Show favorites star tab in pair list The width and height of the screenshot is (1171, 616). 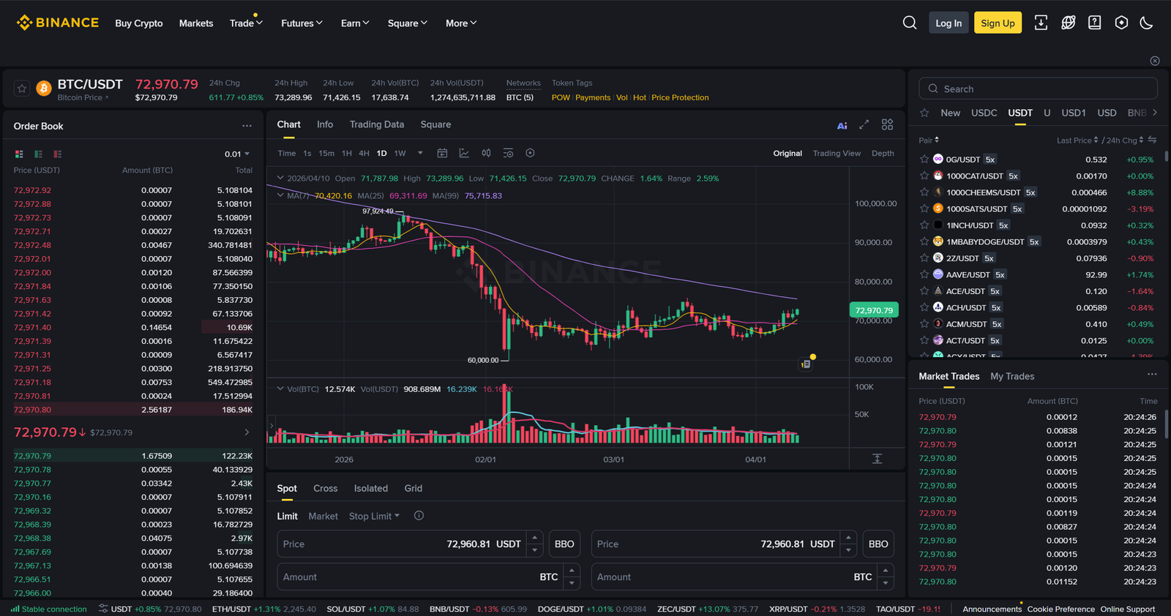[924, 113]
